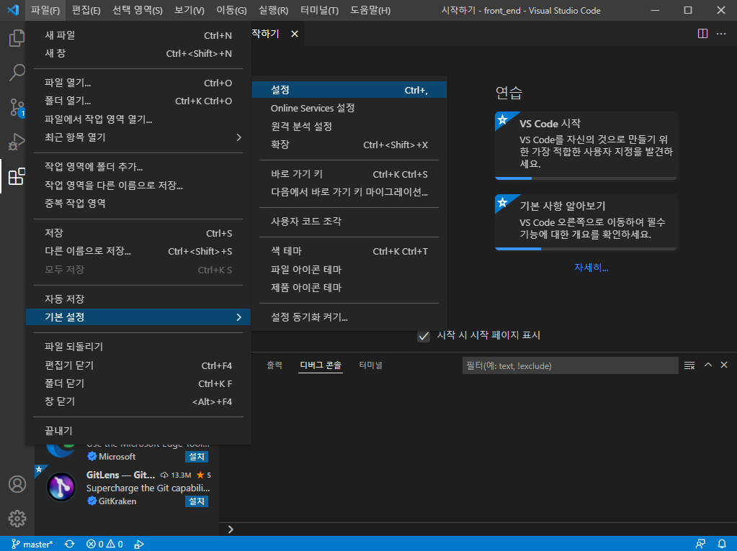Click the GitLens extension icon

(x=61, y=487)
